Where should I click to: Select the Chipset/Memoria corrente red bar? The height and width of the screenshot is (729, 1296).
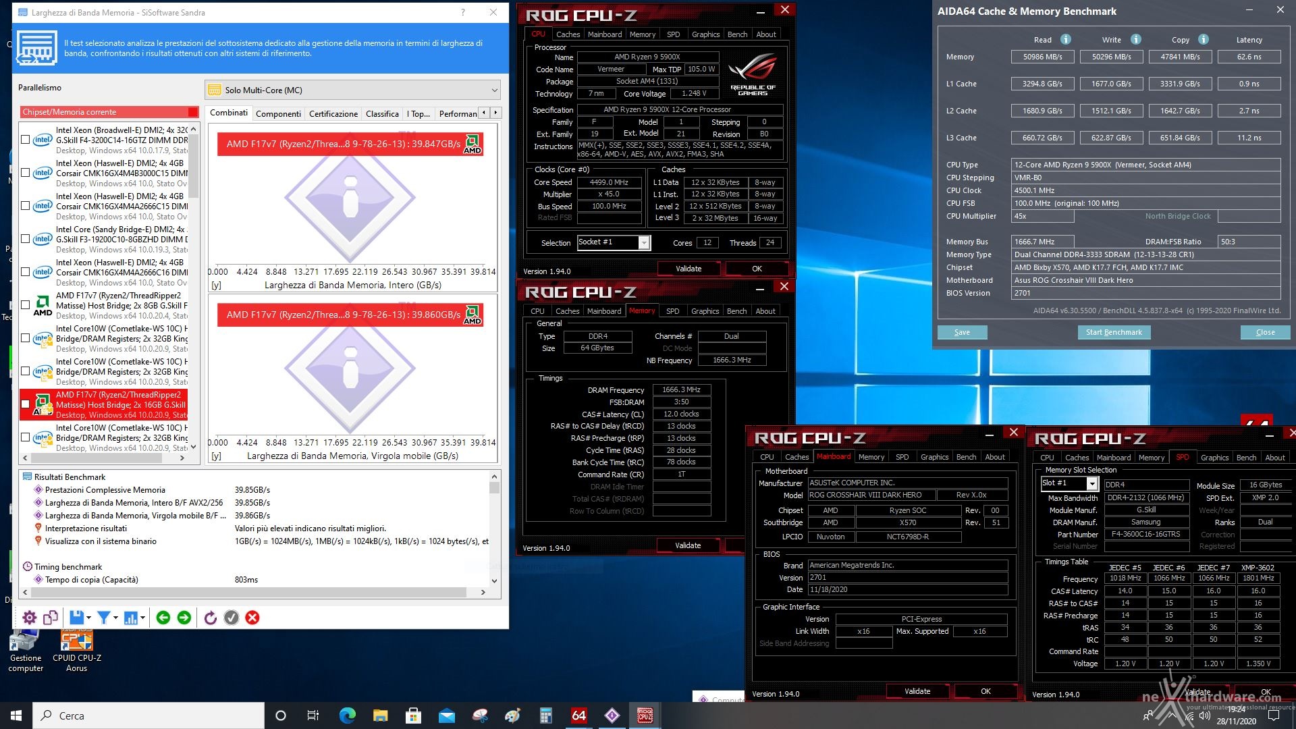(x=109, y=112)
